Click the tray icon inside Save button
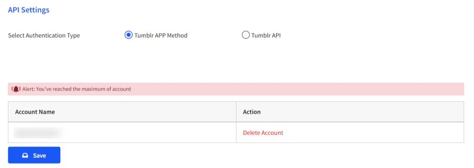The height and width of the screenshot is (168, 474). tap(25, 156)
